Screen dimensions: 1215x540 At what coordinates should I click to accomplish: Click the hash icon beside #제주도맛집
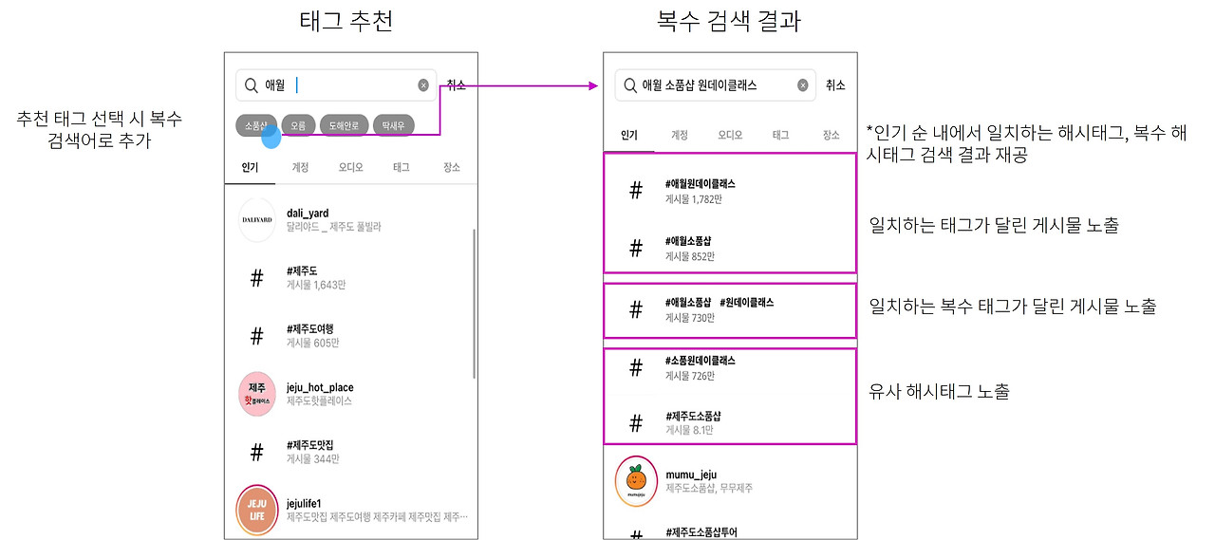pos(256,452)
